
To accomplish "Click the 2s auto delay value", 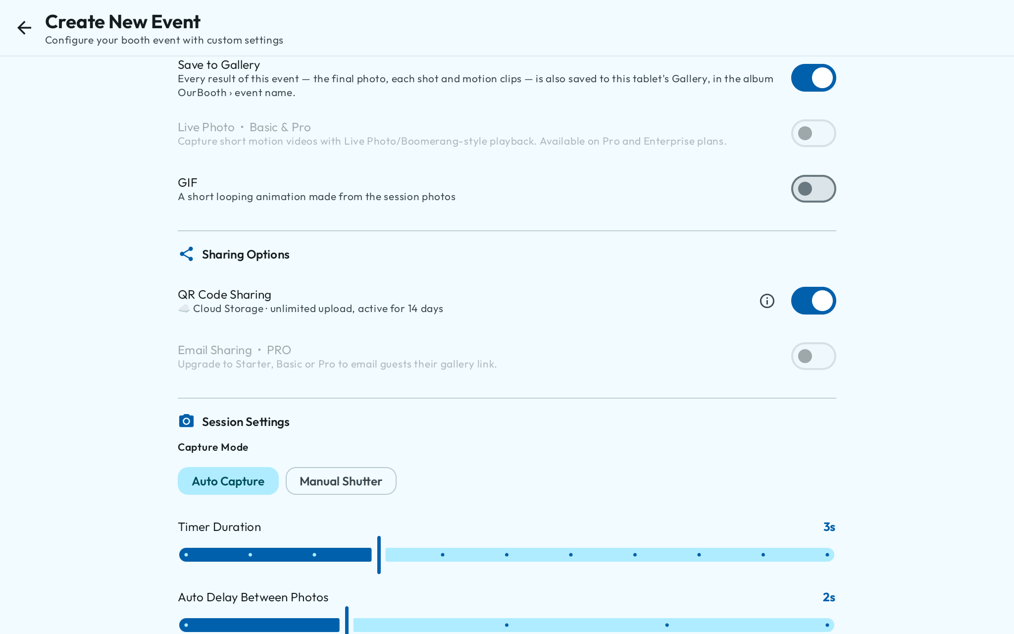I will (829, 597).
